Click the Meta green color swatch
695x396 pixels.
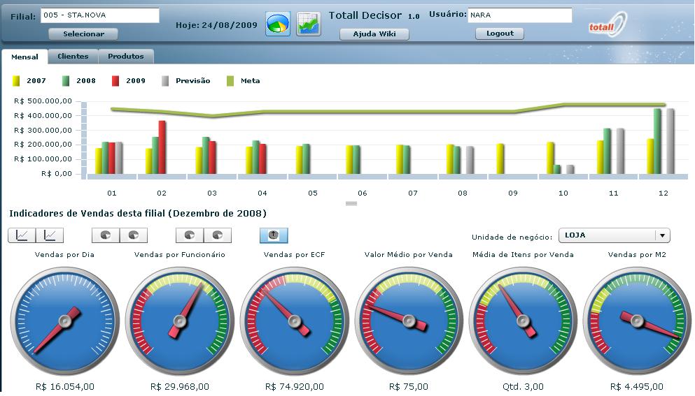point(230,81)
